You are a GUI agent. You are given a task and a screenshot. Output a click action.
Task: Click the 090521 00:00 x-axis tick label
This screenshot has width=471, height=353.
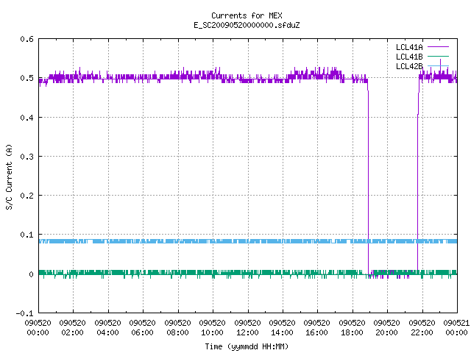click(x=456, y=328)
